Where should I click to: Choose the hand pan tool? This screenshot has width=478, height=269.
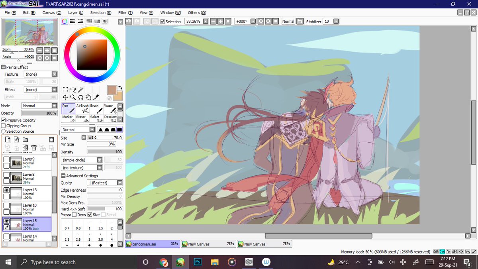click(x=88, y=97)
